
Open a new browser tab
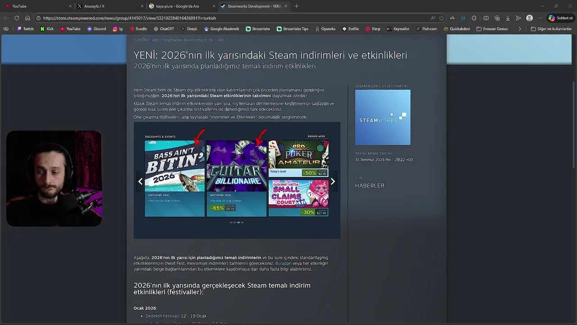pyautogui.click(x=296, y=6)
